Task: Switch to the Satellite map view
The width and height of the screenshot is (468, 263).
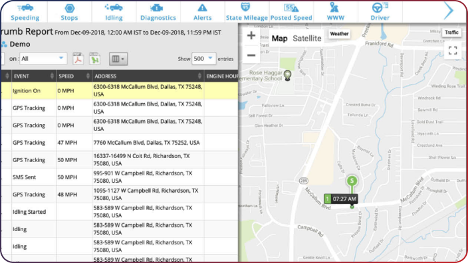Action: point(307,39)
